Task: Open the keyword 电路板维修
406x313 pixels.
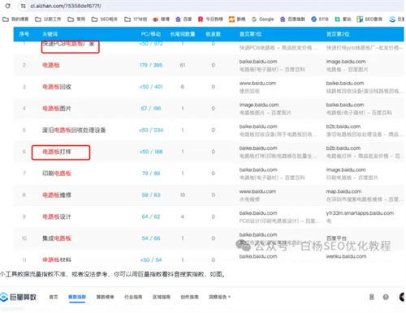Action: pos(57,195)
